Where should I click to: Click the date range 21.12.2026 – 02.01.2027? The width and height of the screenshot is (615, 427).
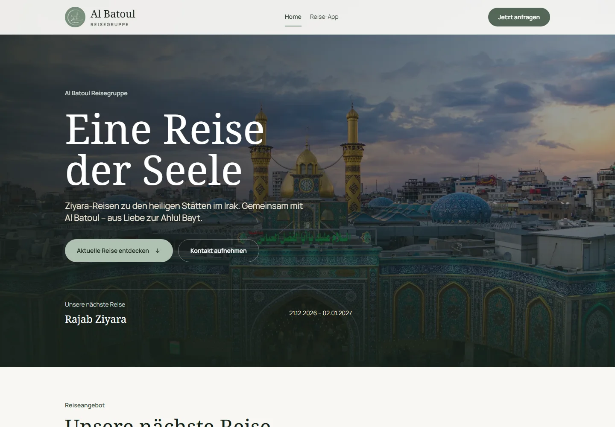[321, 313]
